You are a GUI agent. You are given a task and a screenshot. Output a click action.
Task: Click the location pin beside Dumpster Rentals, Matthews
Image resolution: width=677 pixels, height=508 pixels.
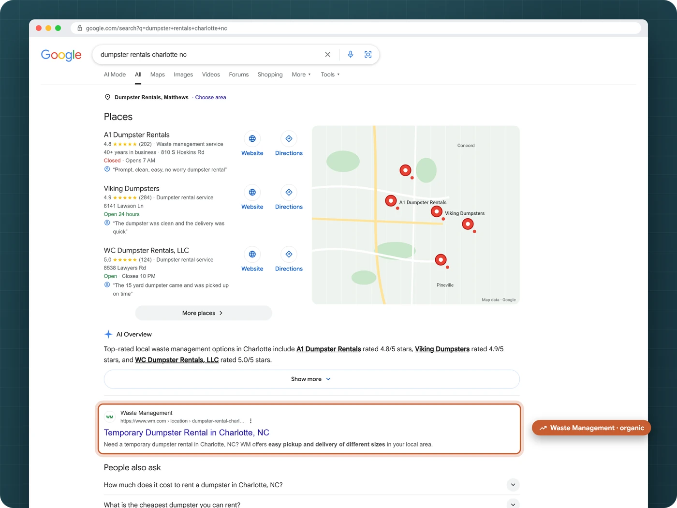(107, 97)
